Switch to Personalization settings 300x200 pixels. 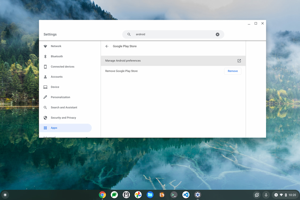pos(61,97)
